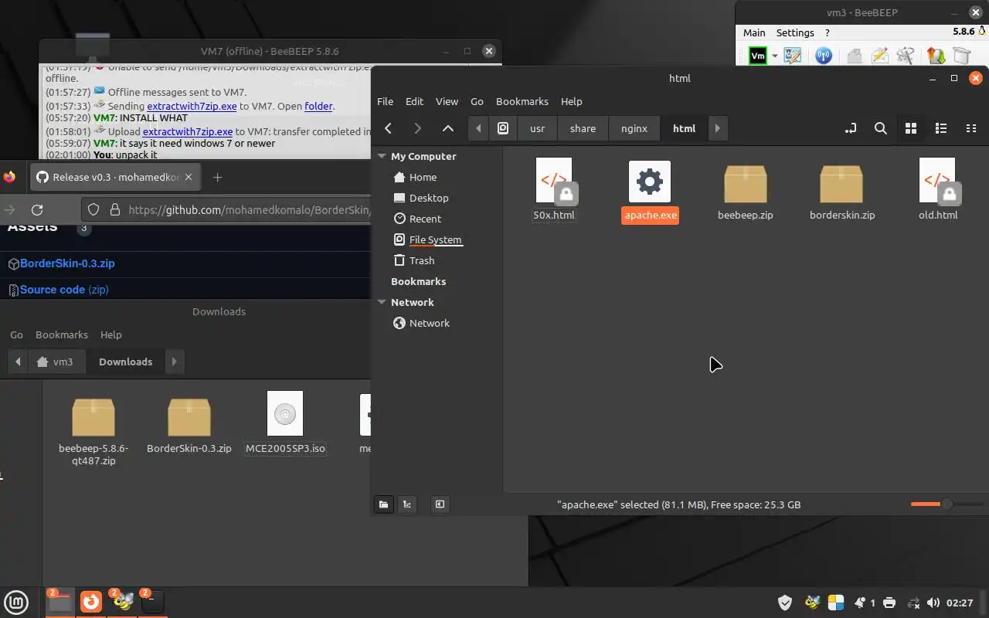The image size is (989, 618).
Task: Collapse My Computer section in sidebar
Action: (381, 156)
